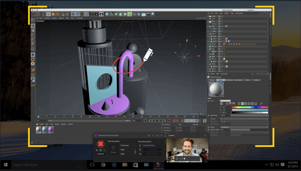
Task: Adjust the Diffuse Falloff slider
Action: point(249,130)
